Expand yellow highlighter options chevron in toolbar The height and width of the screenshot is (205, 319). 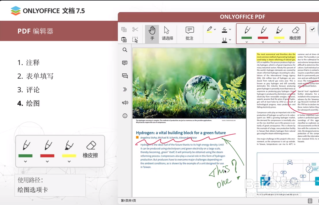[x=279, y=42]
